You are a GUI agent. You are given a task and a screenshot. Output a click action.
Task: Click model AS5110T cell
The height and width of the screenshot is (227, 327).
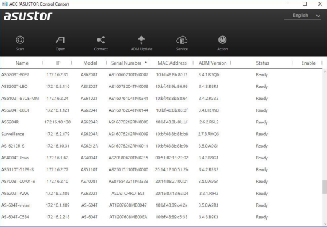(x=89, y=170)
